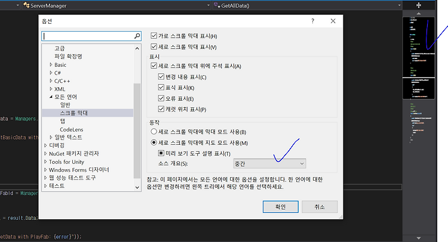Uncheck 표식 표시 option
448x242 pixels.
click(x=161, y=87)
